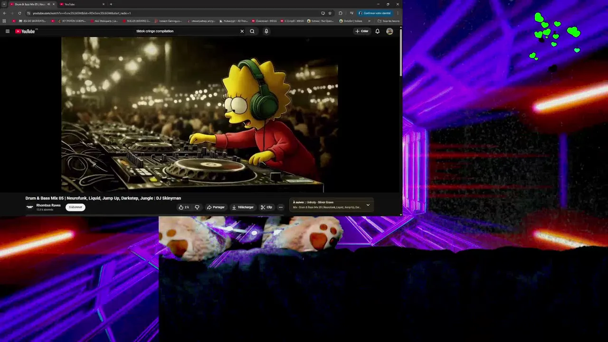This screenshot has height=342, width=608.
Task: Open the YouTube account avatar menu
Action: [x=389, y=31]
